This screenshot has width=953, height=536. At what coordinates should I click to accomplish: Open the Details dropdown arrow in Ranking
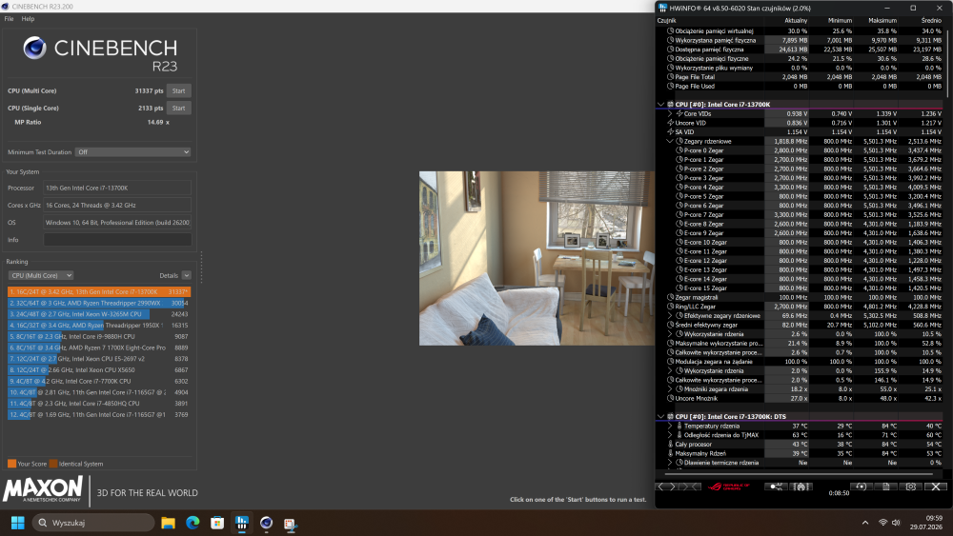pos(187,275)
